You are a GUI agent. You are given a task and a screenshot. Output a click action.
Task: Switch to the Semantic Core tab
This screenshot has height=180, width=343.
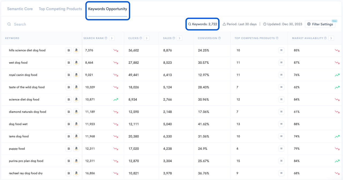click(x=20, y=9)
